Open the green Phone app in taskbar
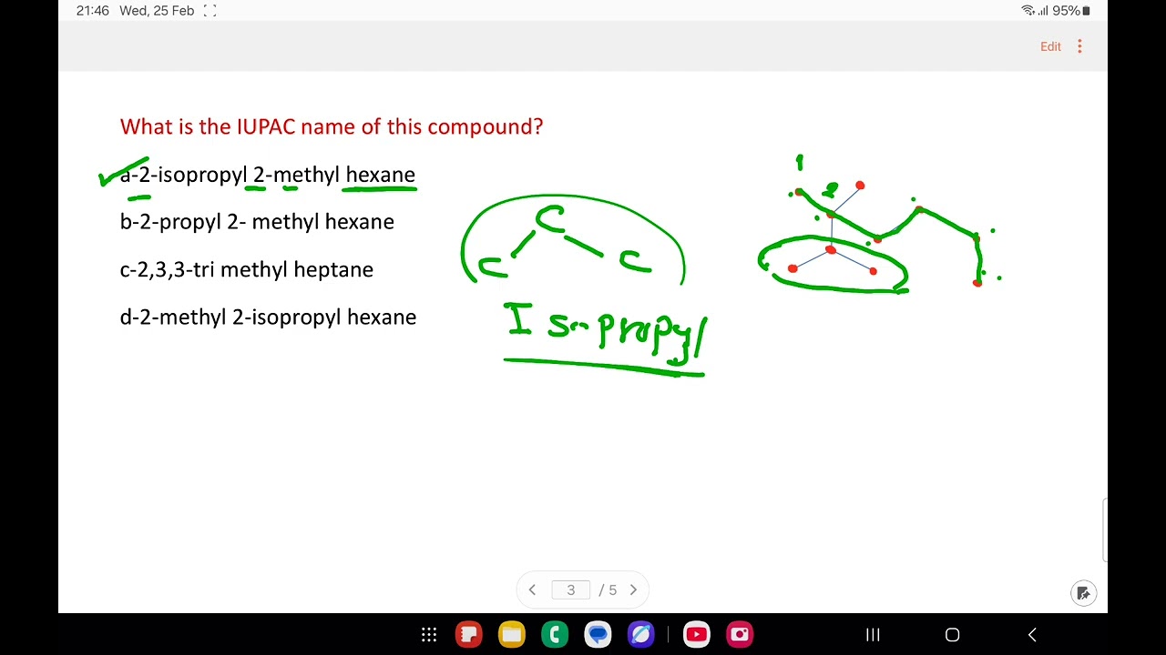This screenshot has width=1166, height=655. (x=555, y=635)
